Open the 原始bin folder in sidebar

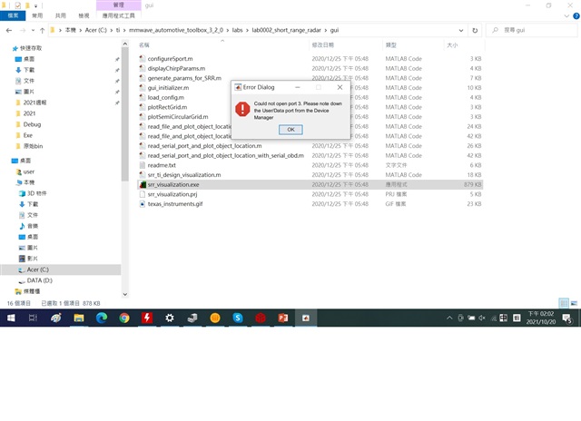[33, 146]
